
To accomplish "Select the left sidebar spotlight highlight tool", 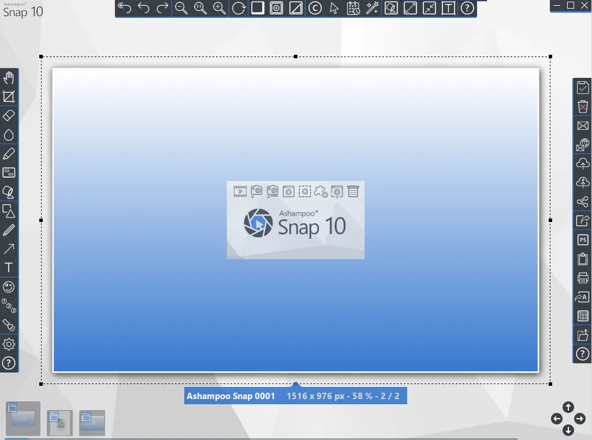I will [9, 192].
